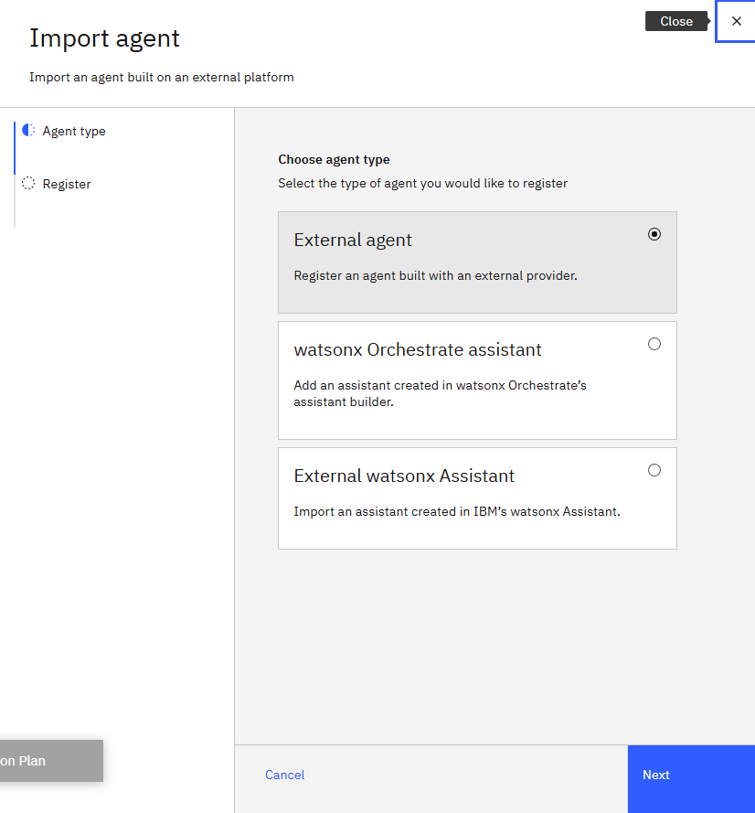
Task: Click the dashed circle Register step icon
Action: pyautogui.click(x=28, y=183)
